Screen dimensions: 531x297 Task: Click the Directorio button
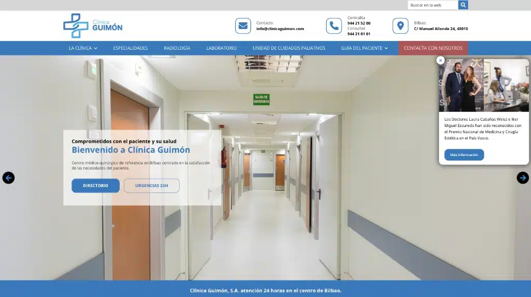tap(95, 186)
